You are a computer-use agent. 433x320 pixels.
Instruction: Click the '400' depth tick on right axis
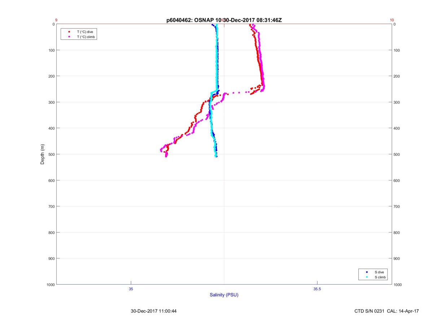(x=397, y=128)
